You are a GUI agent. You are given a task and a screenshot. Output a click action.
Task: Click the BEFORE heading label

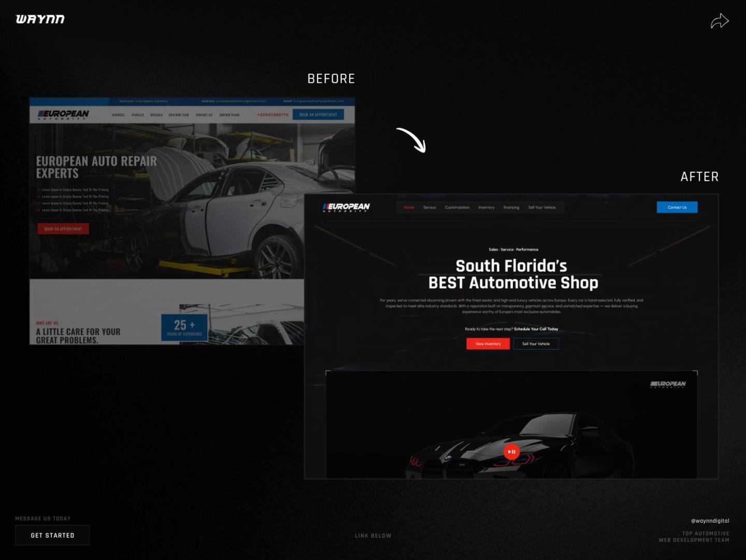[331, 79]
